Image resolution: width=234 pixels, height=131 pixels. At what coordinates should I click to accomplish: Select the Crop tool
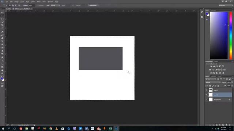point(2,25)
